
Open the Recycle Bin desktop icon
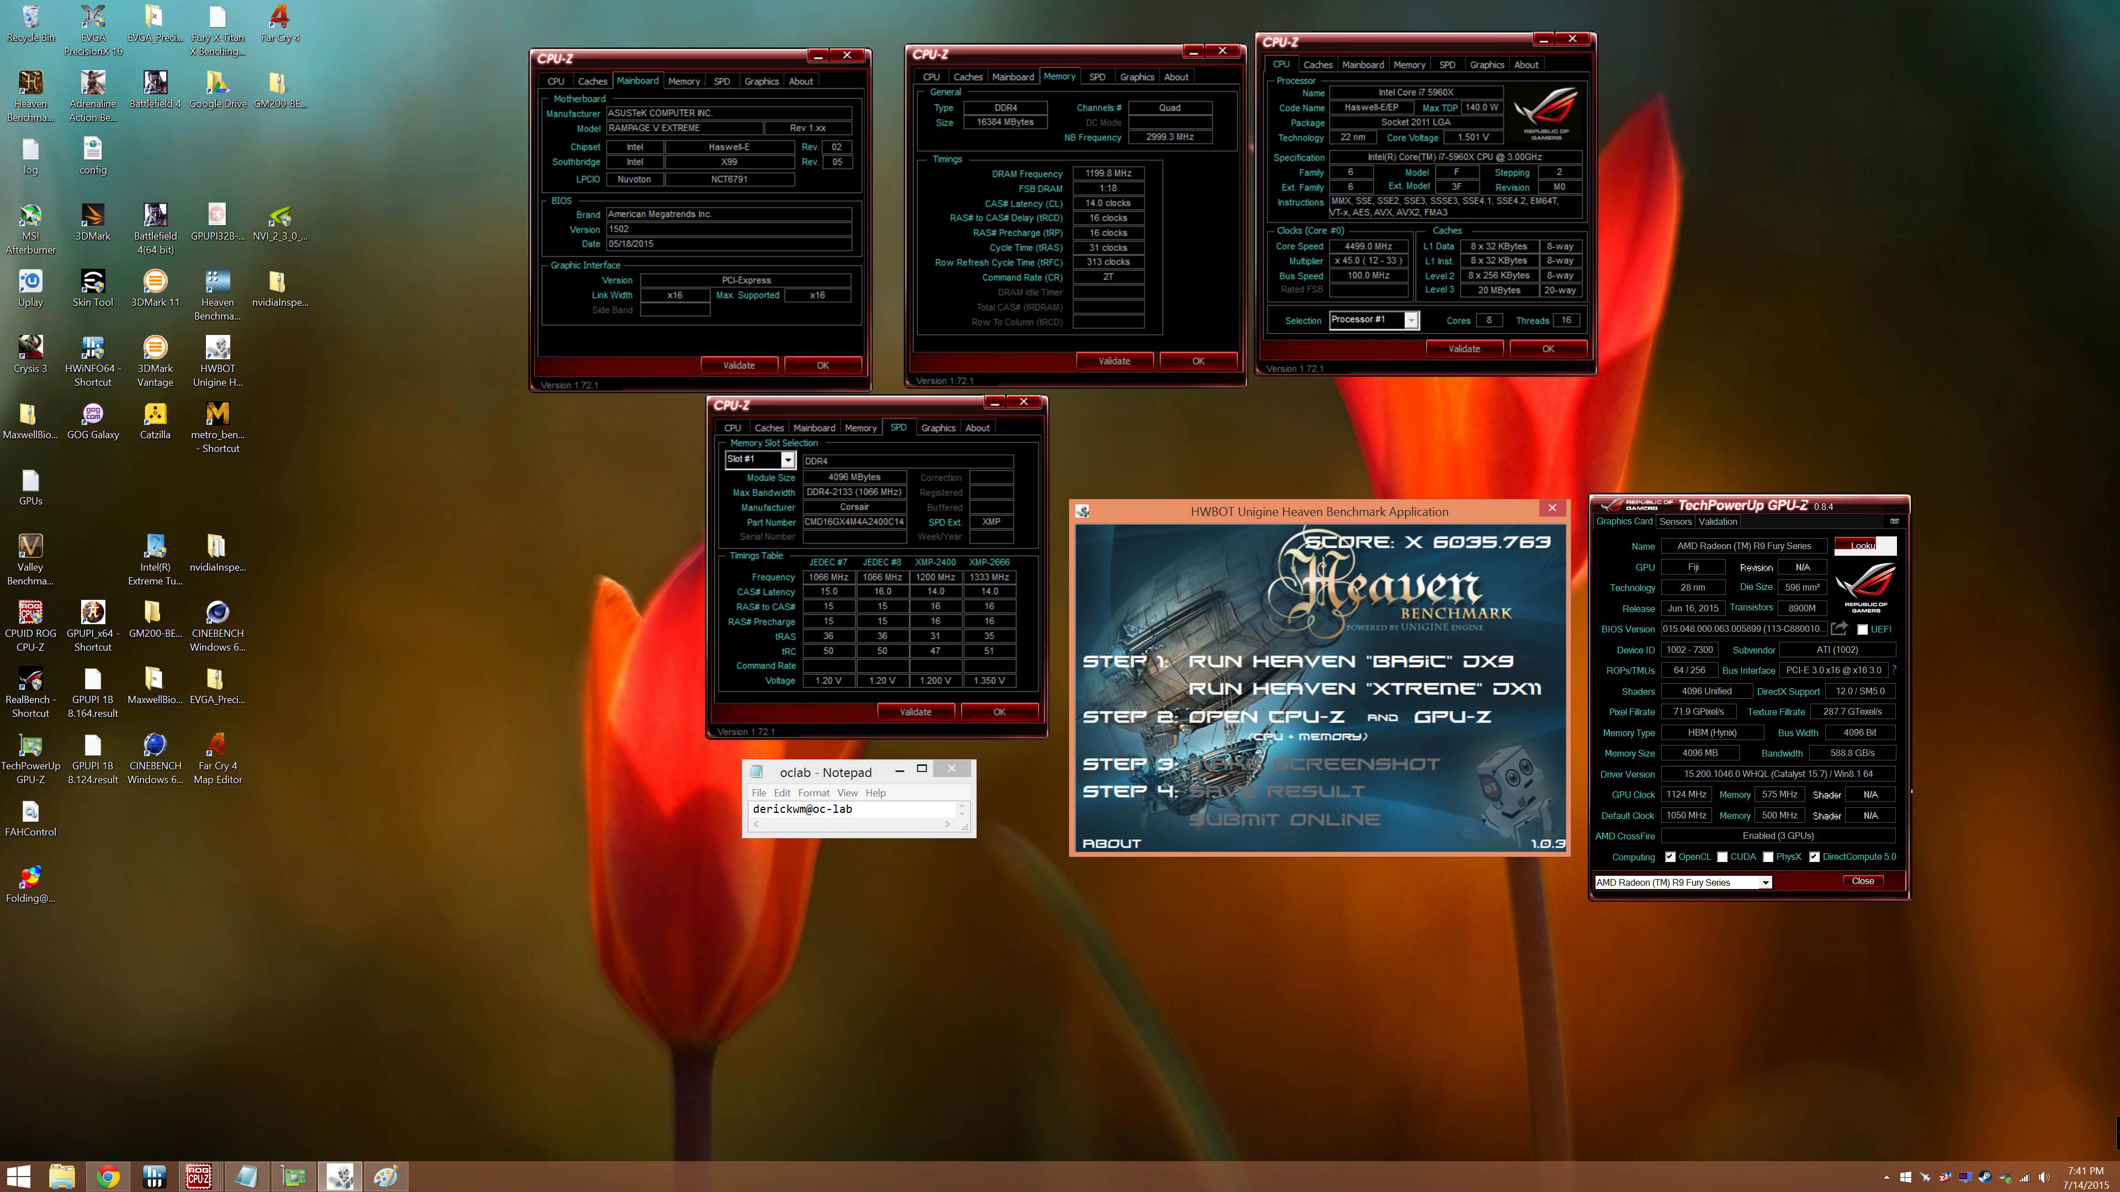pos(30,23)
